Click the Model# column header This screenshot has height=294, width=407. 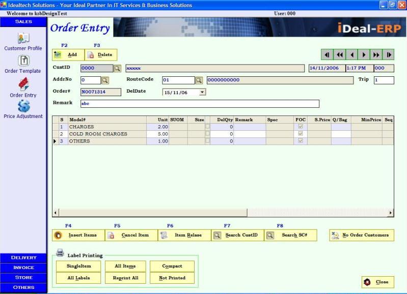tap(107, 120)
